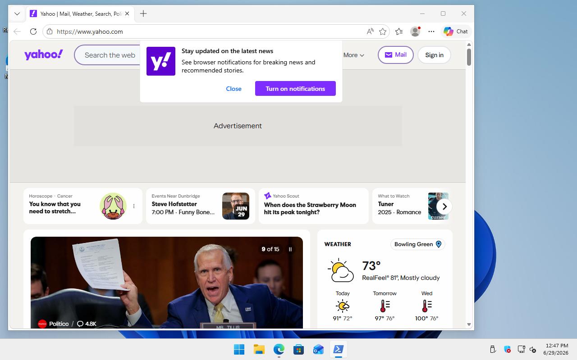View Wednesday's weather forecast
This screenshot has height=360, width=577.
coord(426,306)
